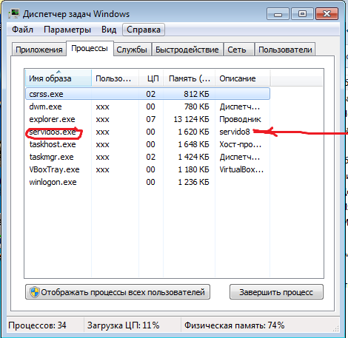The width and height of the screenshot is (348, 338).
Task: Click the sort arrow above Имя образа
Action: click(58, 72)
